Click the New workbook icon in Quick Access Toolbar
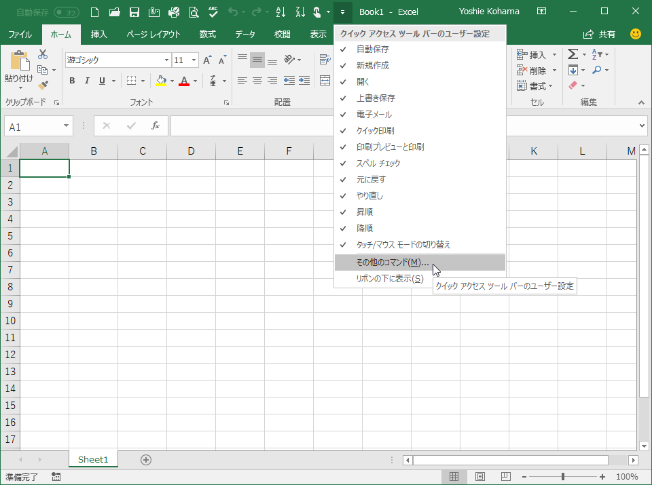Screen dimensions: 652x485 (95, 12)
